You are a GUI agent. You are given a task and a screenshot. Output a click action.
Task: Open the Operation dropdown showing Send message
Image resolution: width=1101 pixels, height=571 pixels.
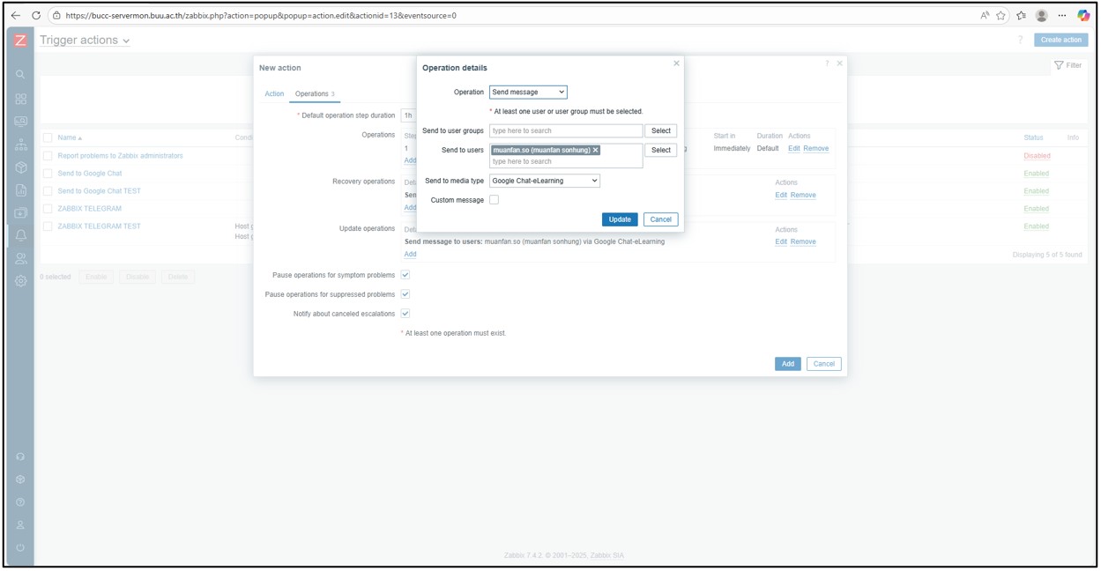tap(528, 92)
